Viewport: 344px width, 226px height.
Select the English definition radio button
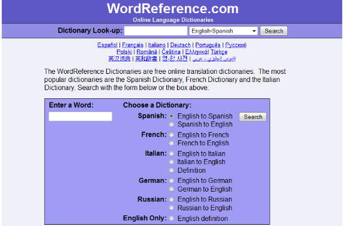(x=171, y=218)
